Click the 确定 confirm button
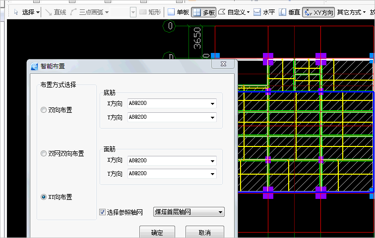The height and width of the screenshot is (238, 375). coord(156,232)
